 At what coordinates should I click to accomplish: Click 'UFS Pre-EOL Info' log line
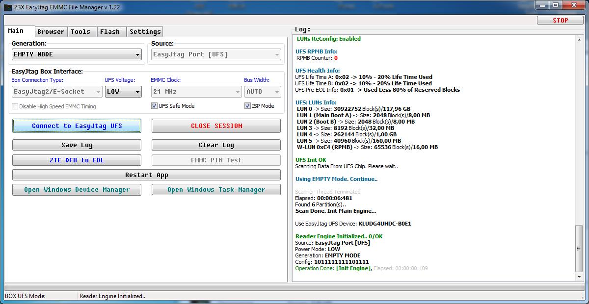(x=377, y=90)
